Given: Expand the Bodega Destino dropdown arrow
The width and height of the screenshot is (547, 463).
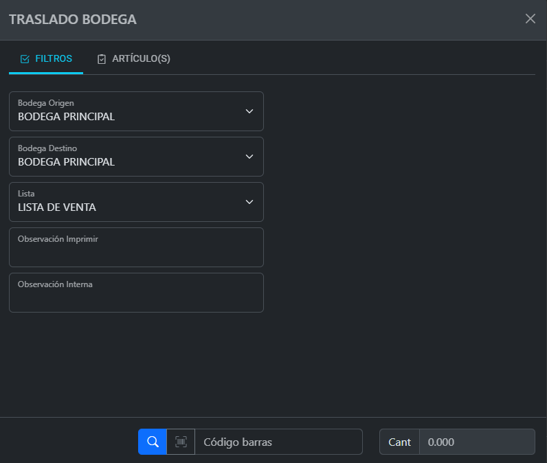Looking at the screenshot, I should (249, 157).
